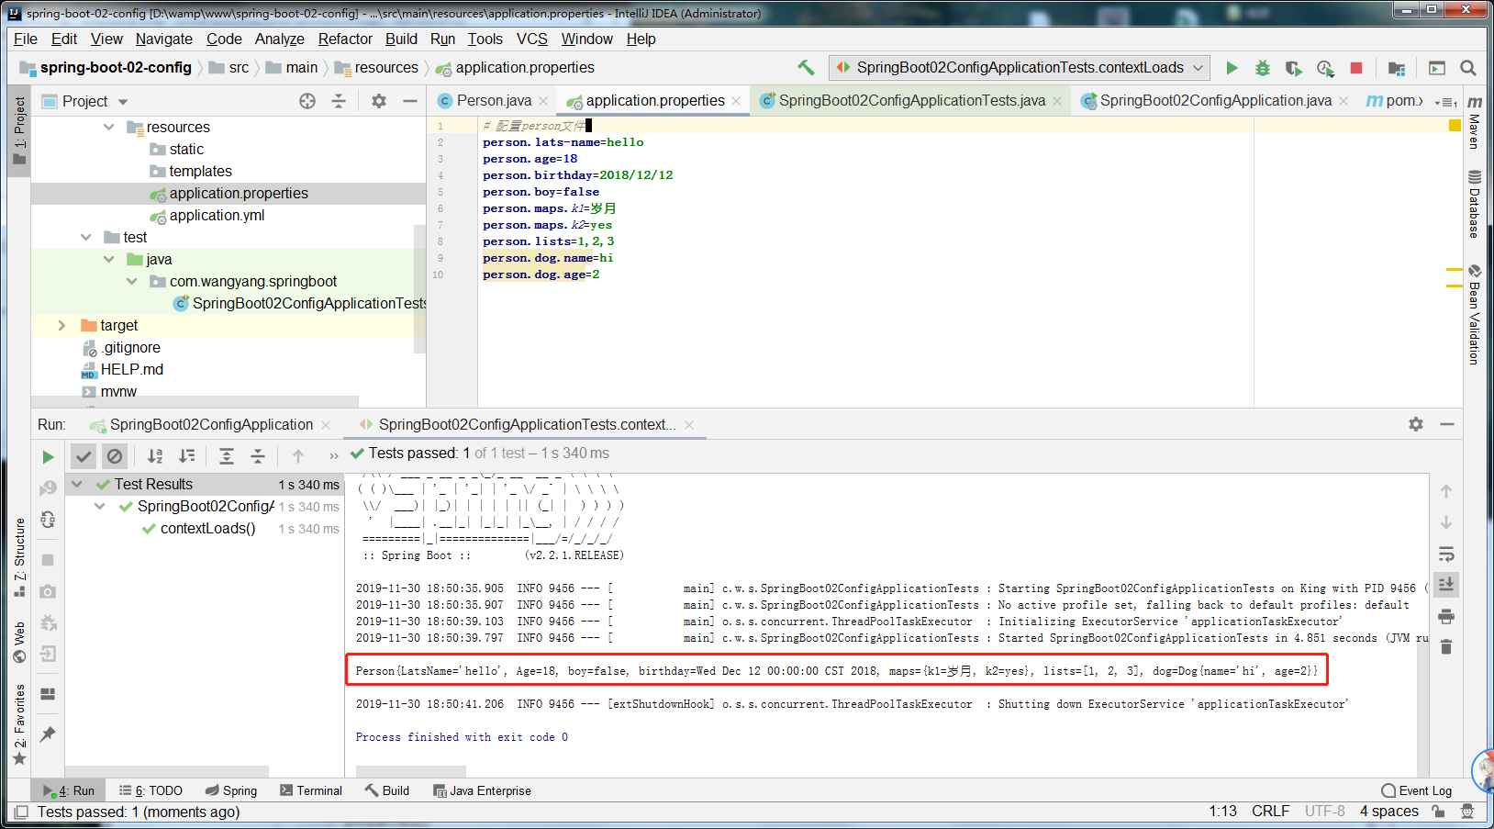Hide the Project tool window
The width and height of the screenshot is (1494, 829).
coord(410,101)
